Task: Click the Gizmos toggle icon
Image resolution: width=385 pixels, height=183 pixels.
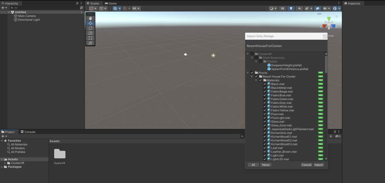Action: [x=335, y=8]
